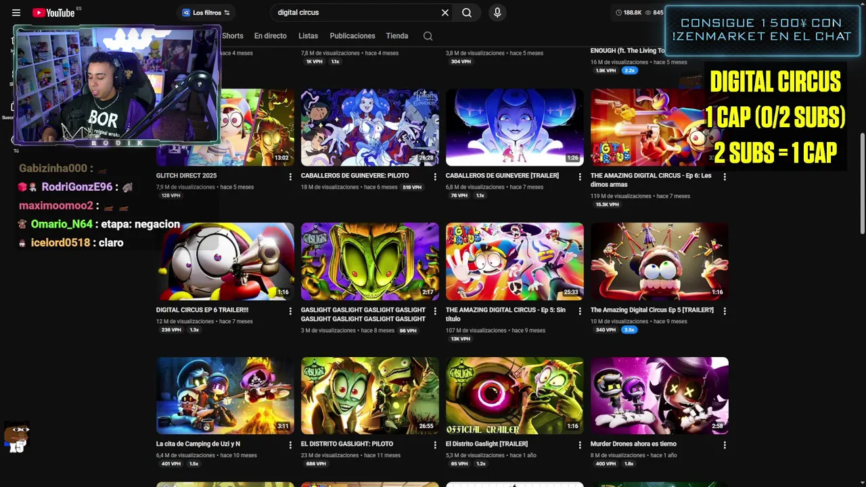This screenshot has width=866, height=487.
Task: Switch to the Shorts tab
Action: coord(232,36)
